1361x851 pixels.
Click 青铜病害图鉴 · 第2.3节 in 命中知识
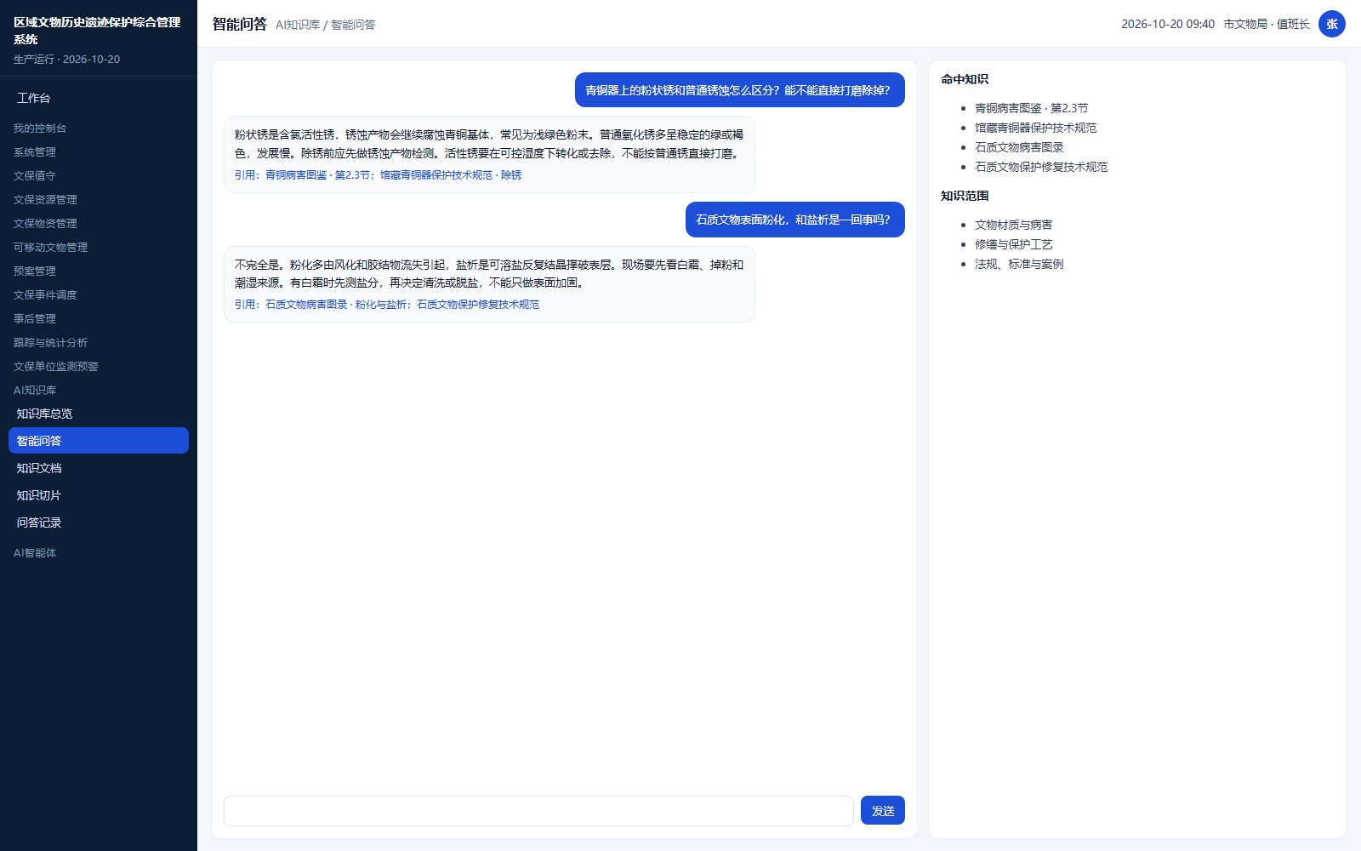click(x=1031, y=108)
